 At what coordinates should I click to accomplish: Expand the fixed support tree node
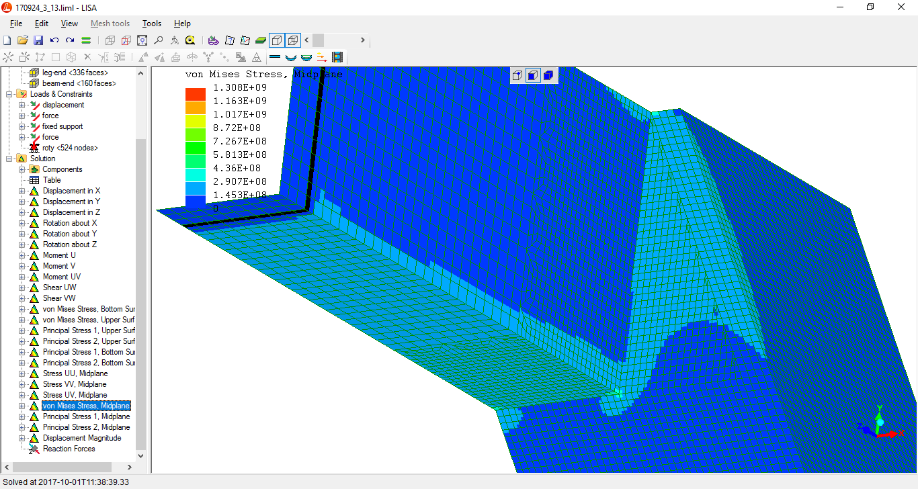point(22,126)
